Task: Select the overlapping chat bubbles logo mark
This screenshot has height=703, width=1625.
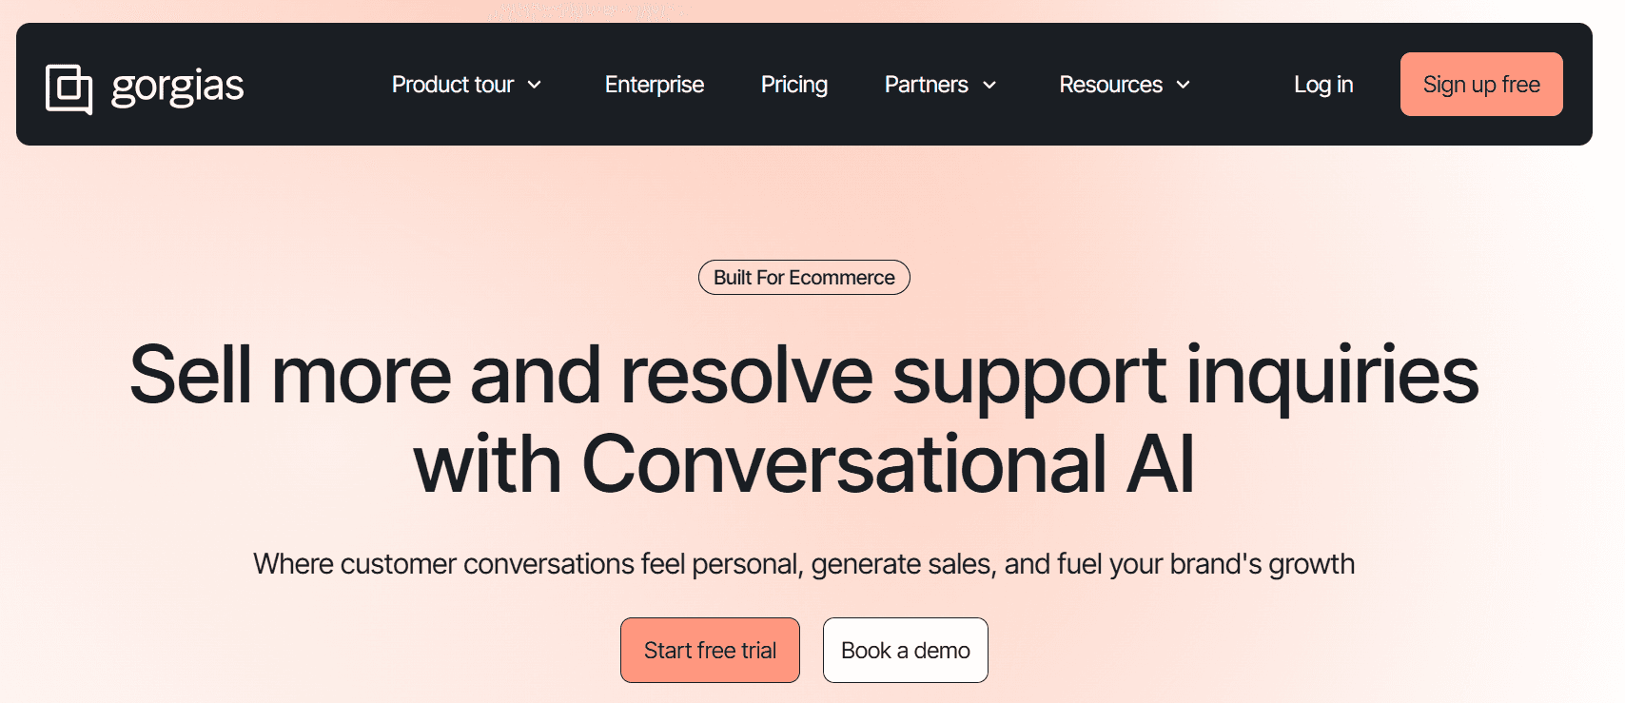Action: tap(69, 84)
